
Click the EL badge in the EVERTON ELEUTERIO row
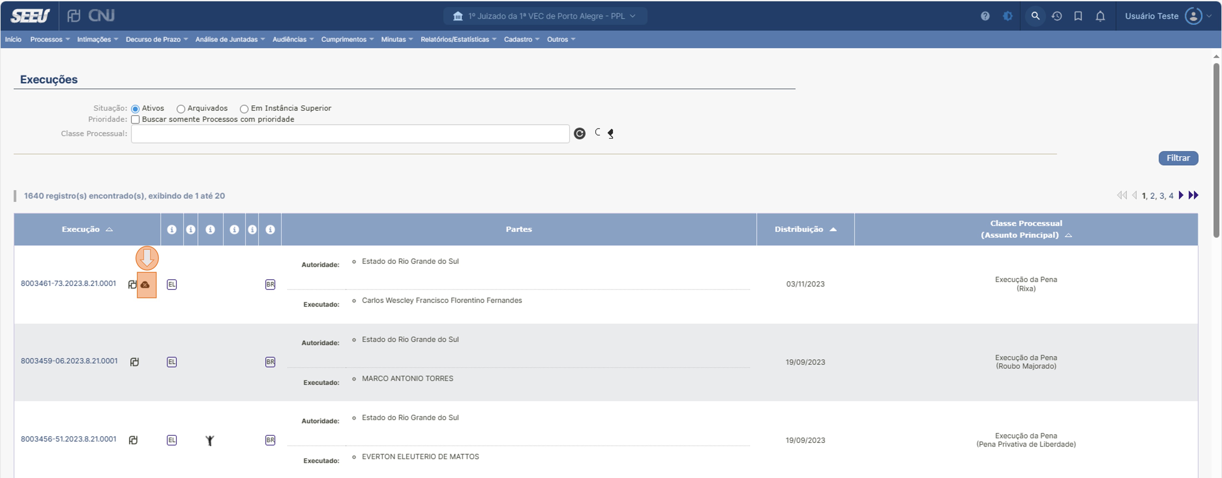[x=172, y=440]
